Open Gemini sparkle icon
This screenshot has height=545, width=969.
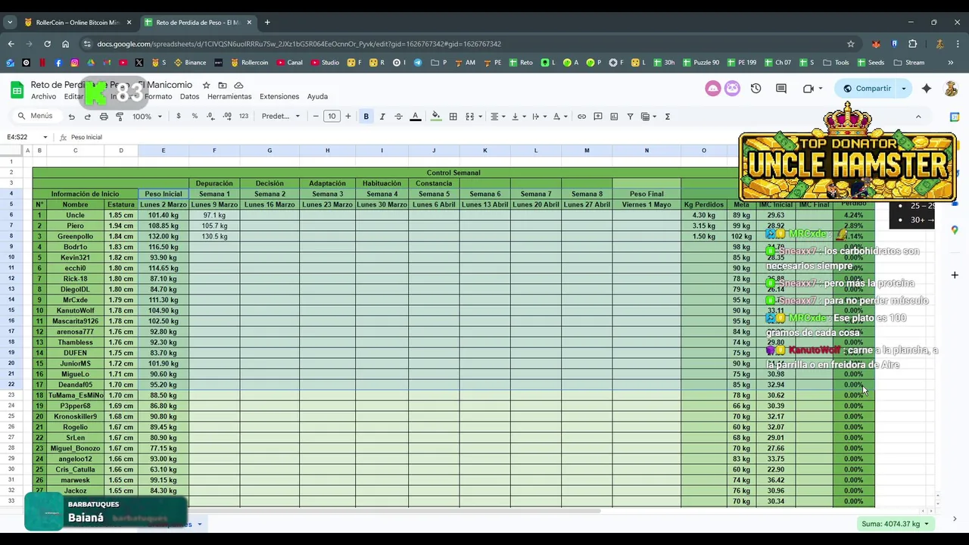coord(927,89)
